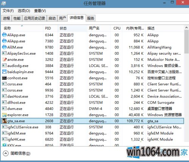The width and height of the screenshot is (189, 162).
Task: Open the 查看(V) menu
Action: point(40,11)
